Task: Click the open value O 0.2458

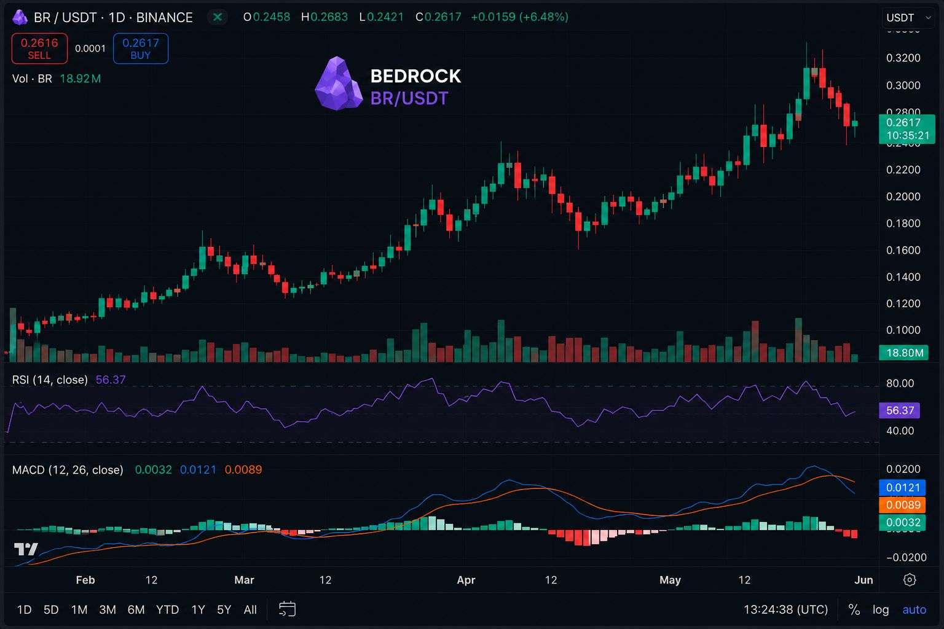Action: (x=267, y=17)
